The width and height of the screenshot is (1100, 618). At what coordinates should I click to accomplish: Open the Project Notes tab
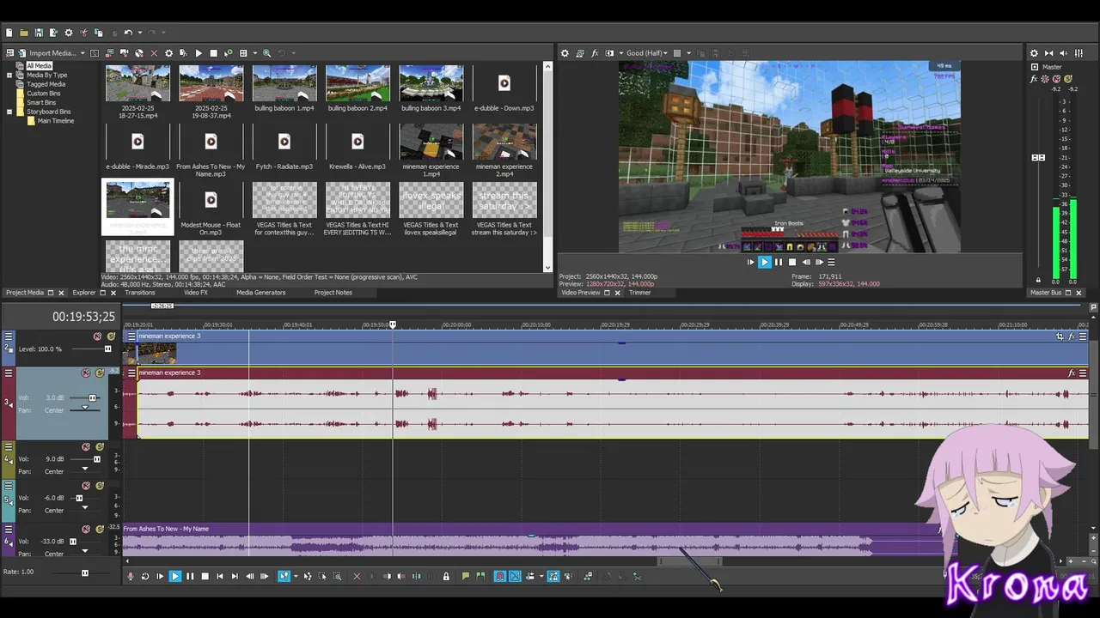coord(333,293)
